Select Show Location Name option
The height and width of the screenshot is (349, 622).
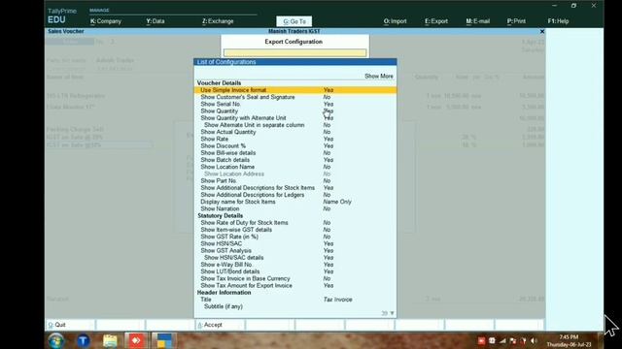(295, 167)
